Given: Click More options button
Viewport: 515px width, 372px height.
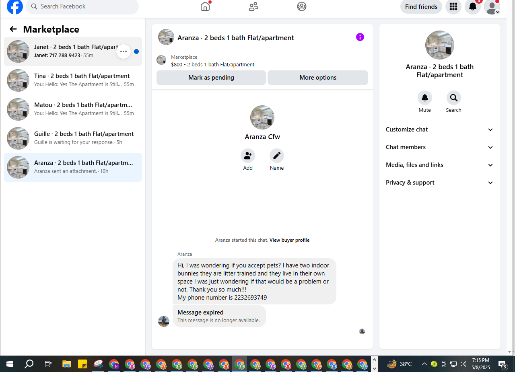Looking at the screenshot, I should click(318, 78).
